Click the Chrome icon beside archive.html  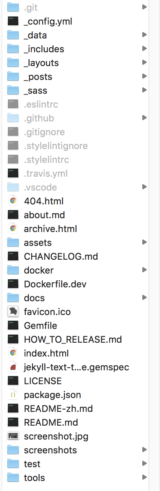[13, 229]
